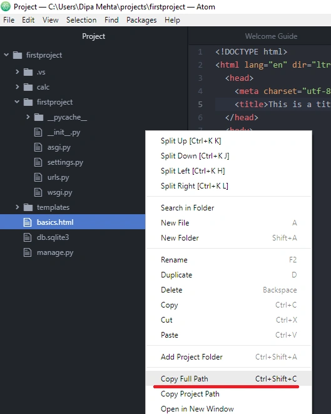Collapse the nested firstproject folder chevron
This screenshot has height=414, width=331.
17,101
